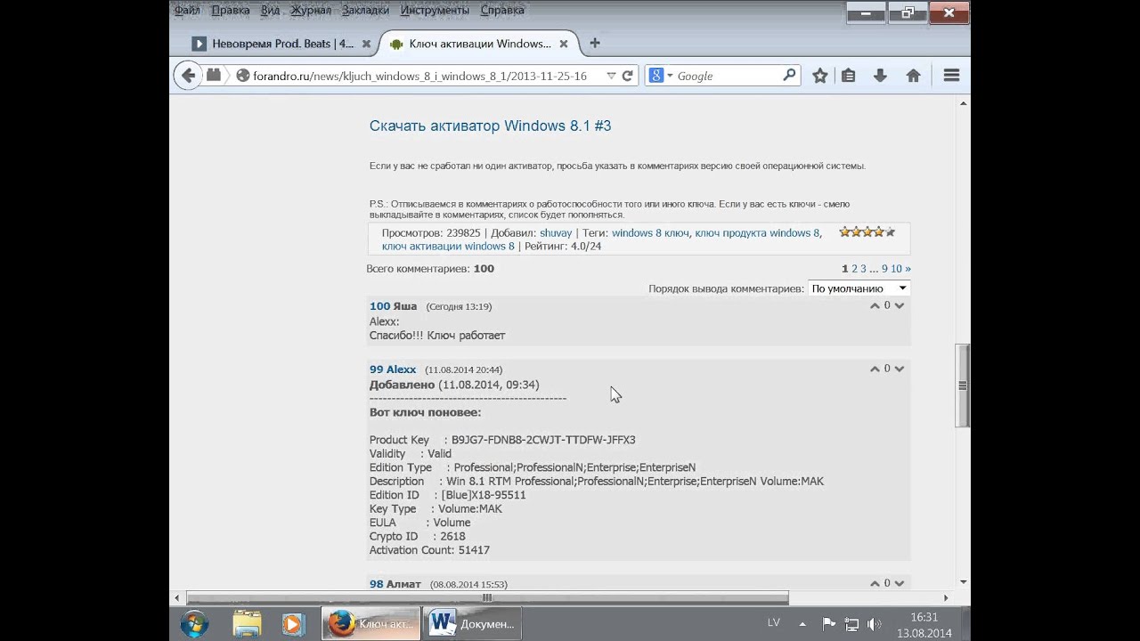This screenshot has width=1140, height=641.
Task: Show hidden tray icons arrow
Action: click(x=802, y=624)
